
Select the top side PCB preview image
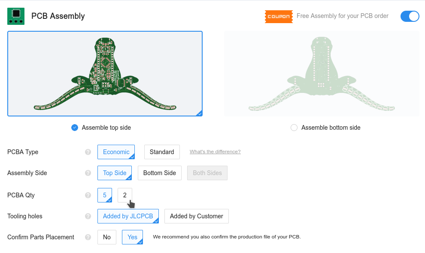point(105,74)
